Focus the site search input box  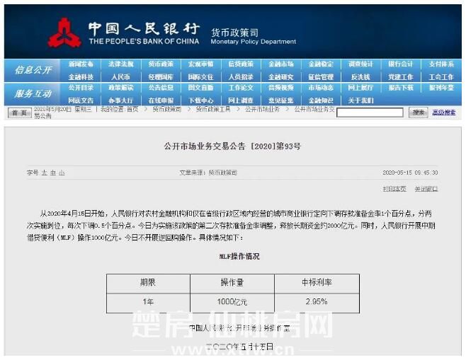click(370, 112)
